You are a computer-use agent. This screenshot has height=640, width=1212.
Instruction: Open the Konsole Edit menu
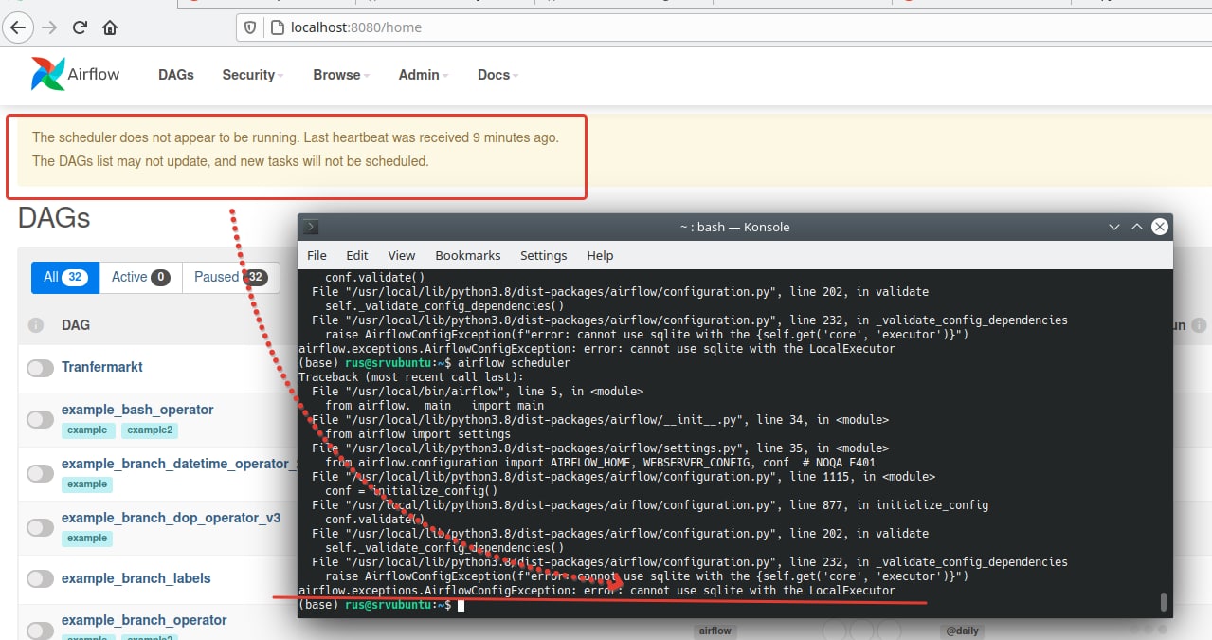pyautogui.click(x=357, y=255)
